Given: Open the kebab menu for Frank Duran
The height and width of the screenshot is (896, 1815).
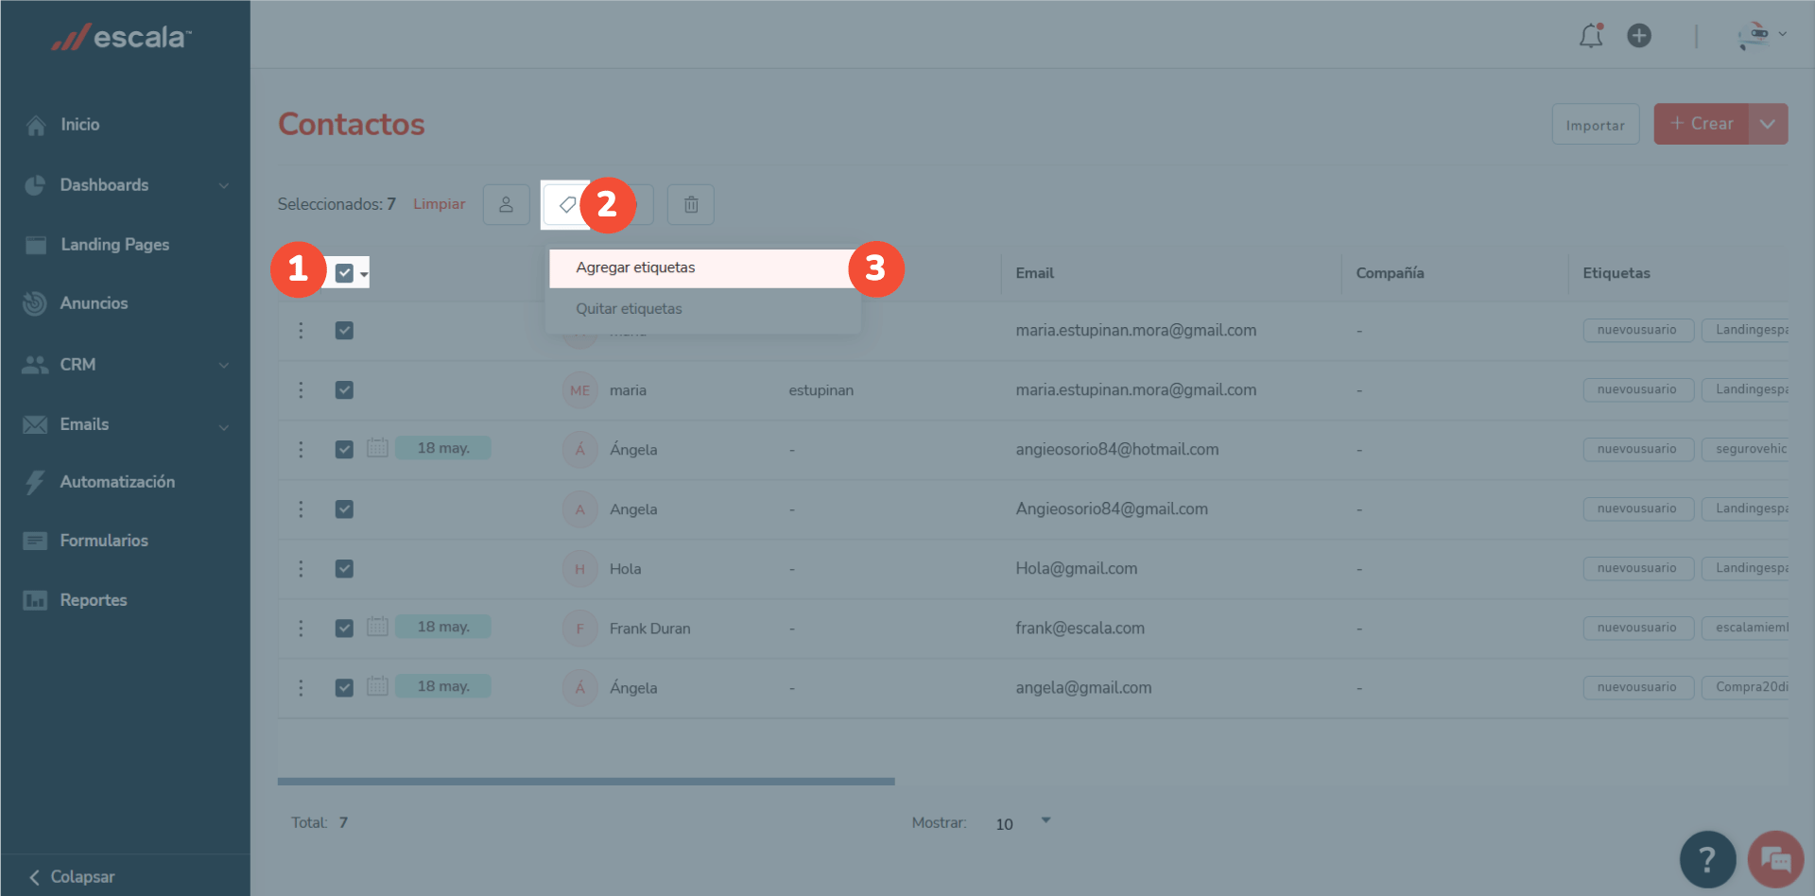Looking at the screenshot, I should (301, 629).
